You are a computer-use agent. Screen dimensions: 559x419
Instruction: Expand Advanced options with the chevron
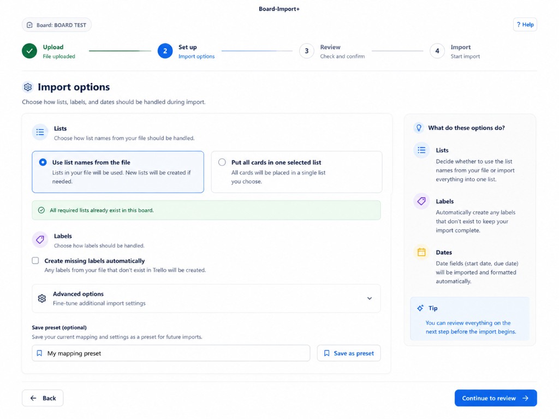[370, 298]
